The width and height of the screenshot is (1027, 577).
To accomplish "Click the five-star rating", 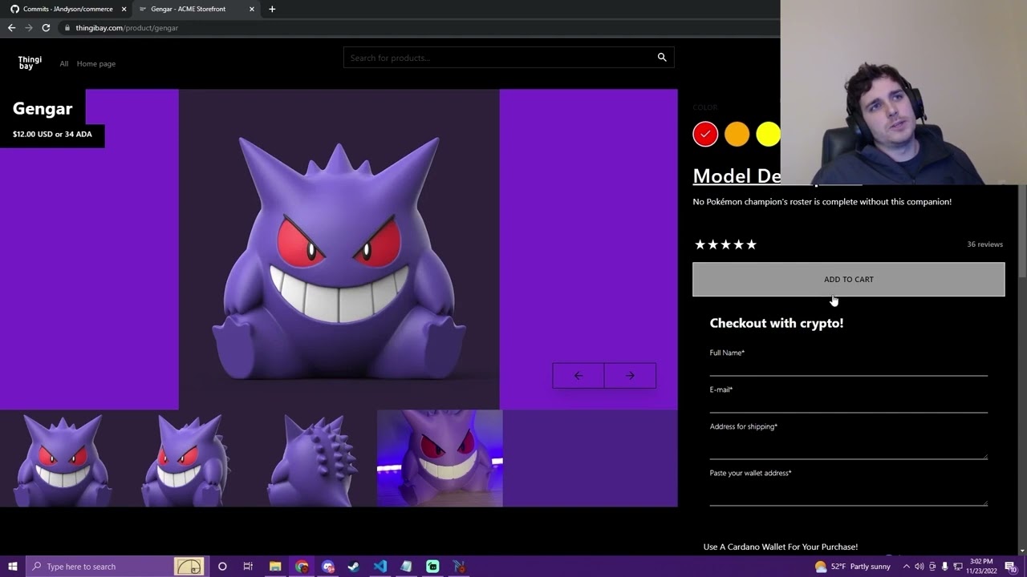I will pos(725,244).
